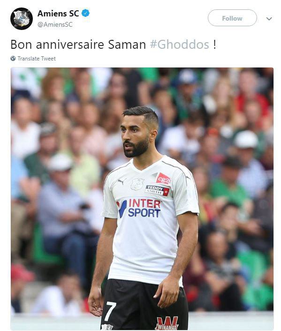The image size is (281, 331).
Task: Click the cg2i sponsor patch
Action: pyautogui.click(x=163, y=178)
